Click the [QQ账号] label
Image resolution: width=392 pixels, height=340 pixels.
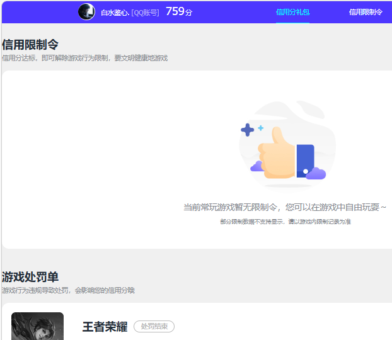[x=145, y=13]
